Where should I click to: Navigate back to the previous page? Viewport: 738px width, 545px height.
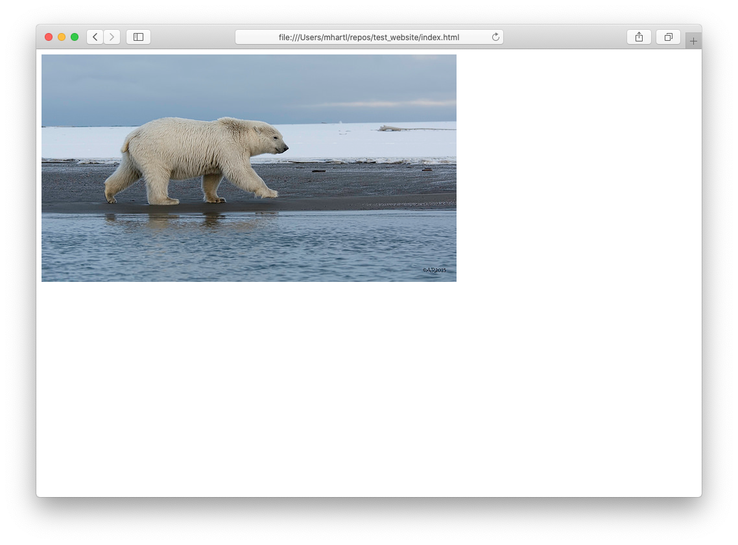95,37
